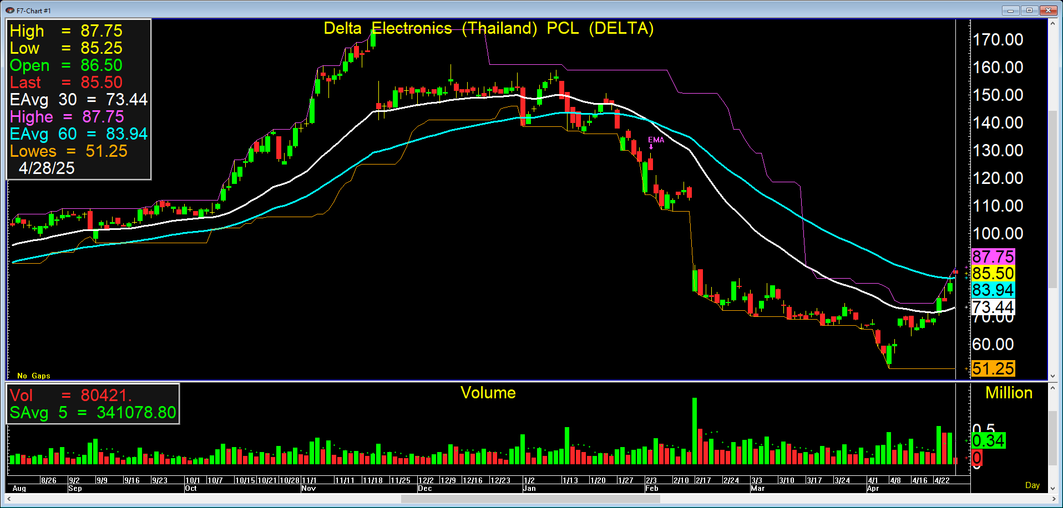
Task: Click the Highe = 87.75 legend line
Action: point(67,116)
